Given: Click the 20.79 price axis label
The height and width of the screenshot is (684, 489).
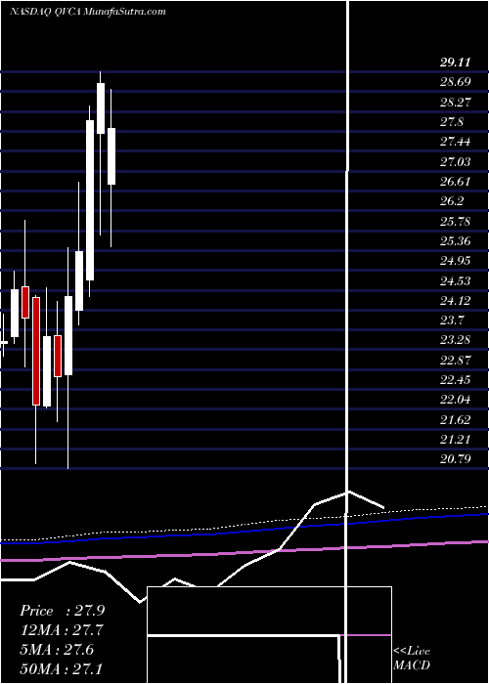Looking at the screenshot, I should click(455, 460).
